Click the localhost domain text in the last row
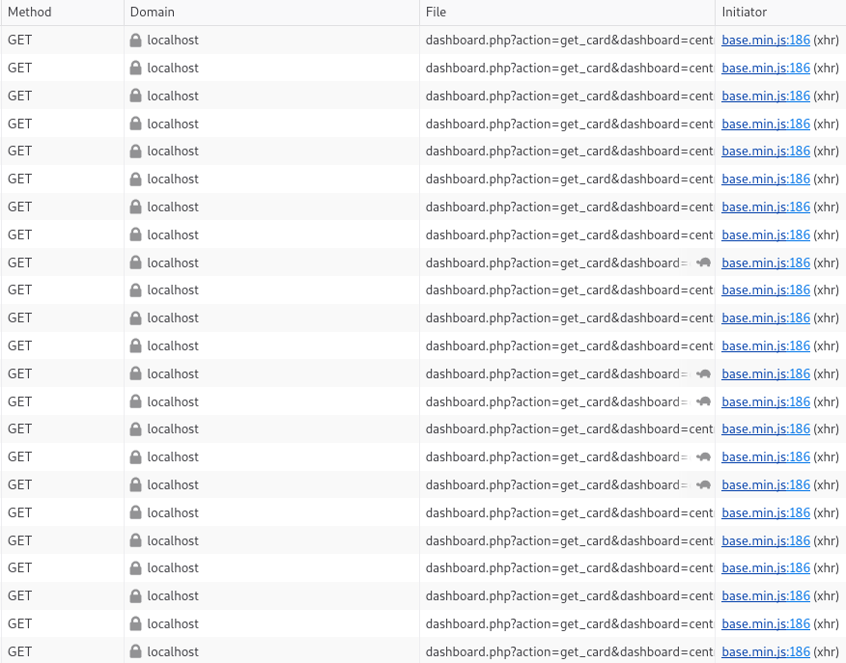Image resolution: width=846 pixels, height=663 pixels. [x=173, y=651]
